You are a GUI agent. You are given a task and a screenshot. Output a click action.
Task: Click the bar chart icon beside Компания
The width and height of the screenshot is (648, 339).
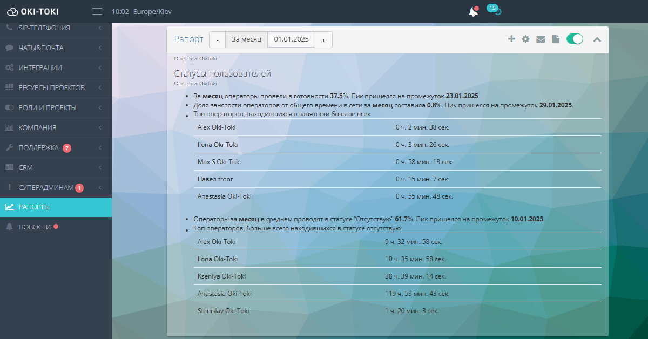[x=9, y=127]
